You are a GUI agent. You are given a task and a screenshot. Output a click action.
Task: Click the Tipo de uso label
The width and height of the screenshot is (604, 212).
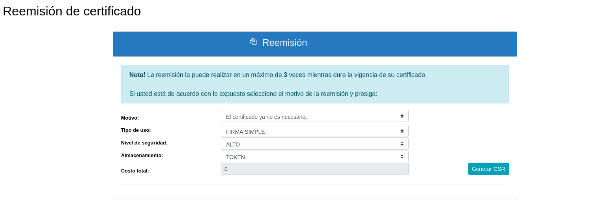click(x=136, y=130)
